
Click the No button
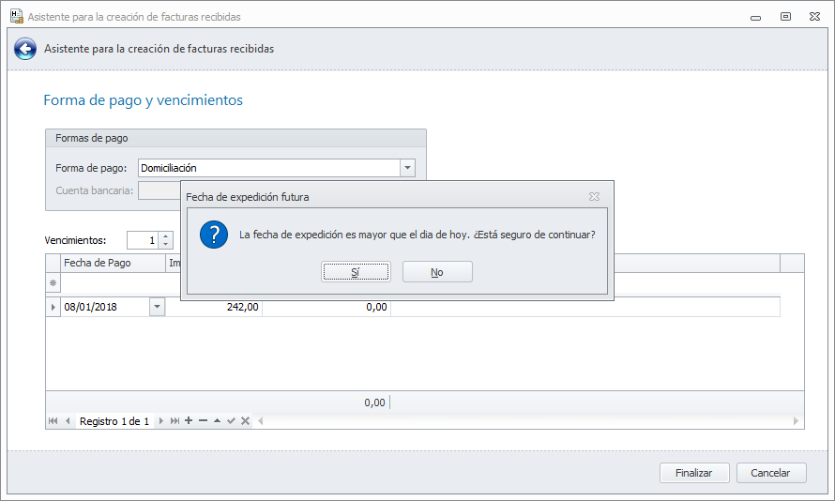point(437,272)
